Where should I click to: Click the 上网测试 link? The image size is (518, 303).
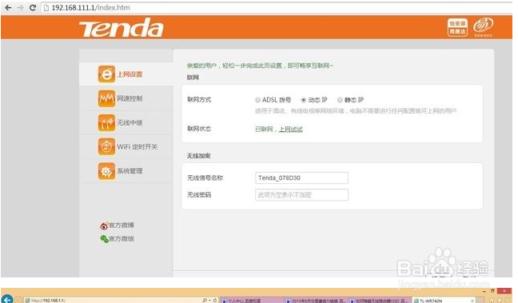coord(291,130)
